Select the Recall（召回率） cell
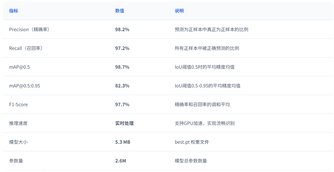Image resolution: width=334 pixels, height=172 pixels. pos(26,49)
